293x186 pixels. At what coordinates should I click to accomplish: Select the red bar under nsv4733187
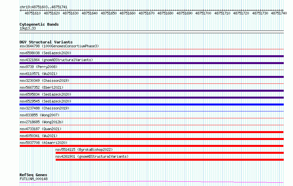click(x=151, y=132)
